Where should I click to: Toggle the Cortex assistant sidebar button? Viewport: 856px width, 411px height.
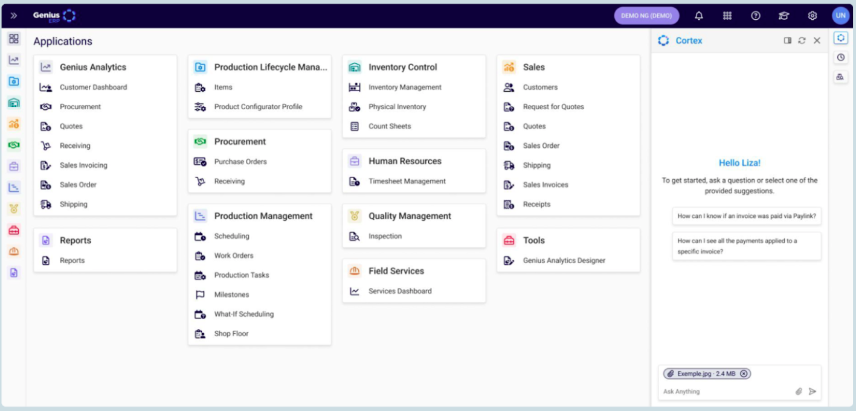[x=840, y=38]
